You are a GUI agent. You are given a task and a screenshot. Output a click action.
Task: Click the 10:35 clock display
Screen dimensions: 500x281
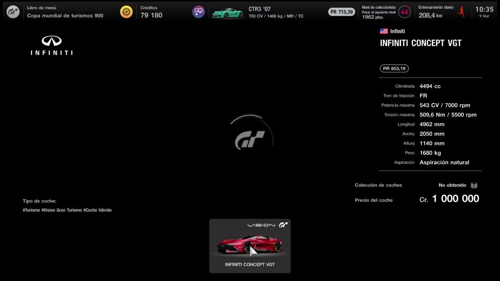tap(484, 9)
